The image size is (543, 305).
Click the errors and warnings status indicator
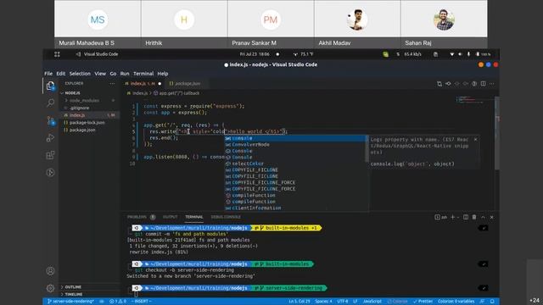point(118,302)
